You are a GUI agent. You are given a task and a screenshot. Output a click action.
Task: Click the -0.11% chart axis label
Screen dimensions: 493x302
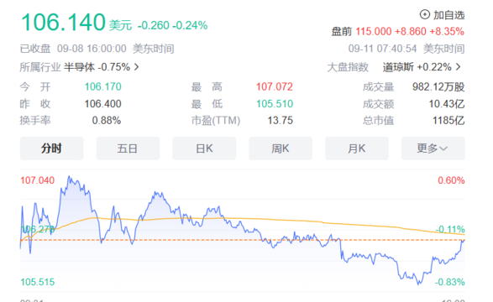(450, 229)
